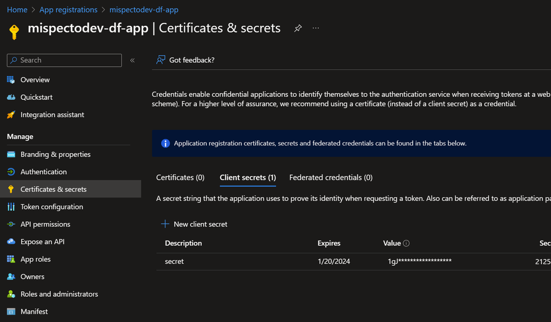This screenshot has height=322, width=551.
Task: Open the Manifest page
Action: [34, 312]
